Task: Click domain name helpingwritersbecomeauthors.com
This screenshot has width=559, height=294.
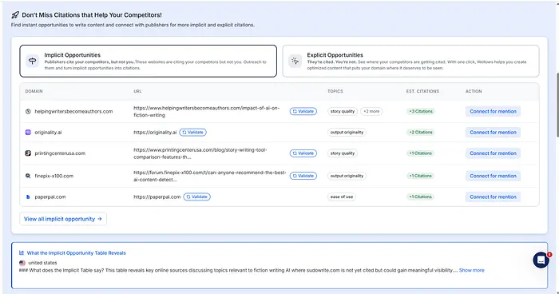Action: click(73, 111)
